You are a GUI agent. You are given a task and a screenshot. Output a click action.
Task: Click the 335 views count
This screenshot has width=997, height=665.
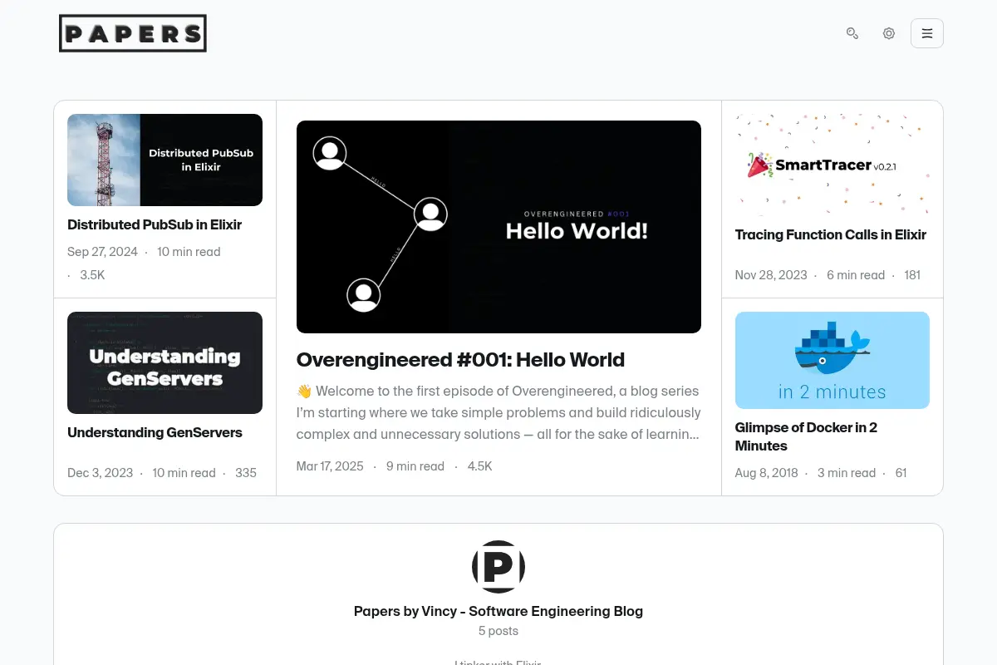click(x=246, y=473)
